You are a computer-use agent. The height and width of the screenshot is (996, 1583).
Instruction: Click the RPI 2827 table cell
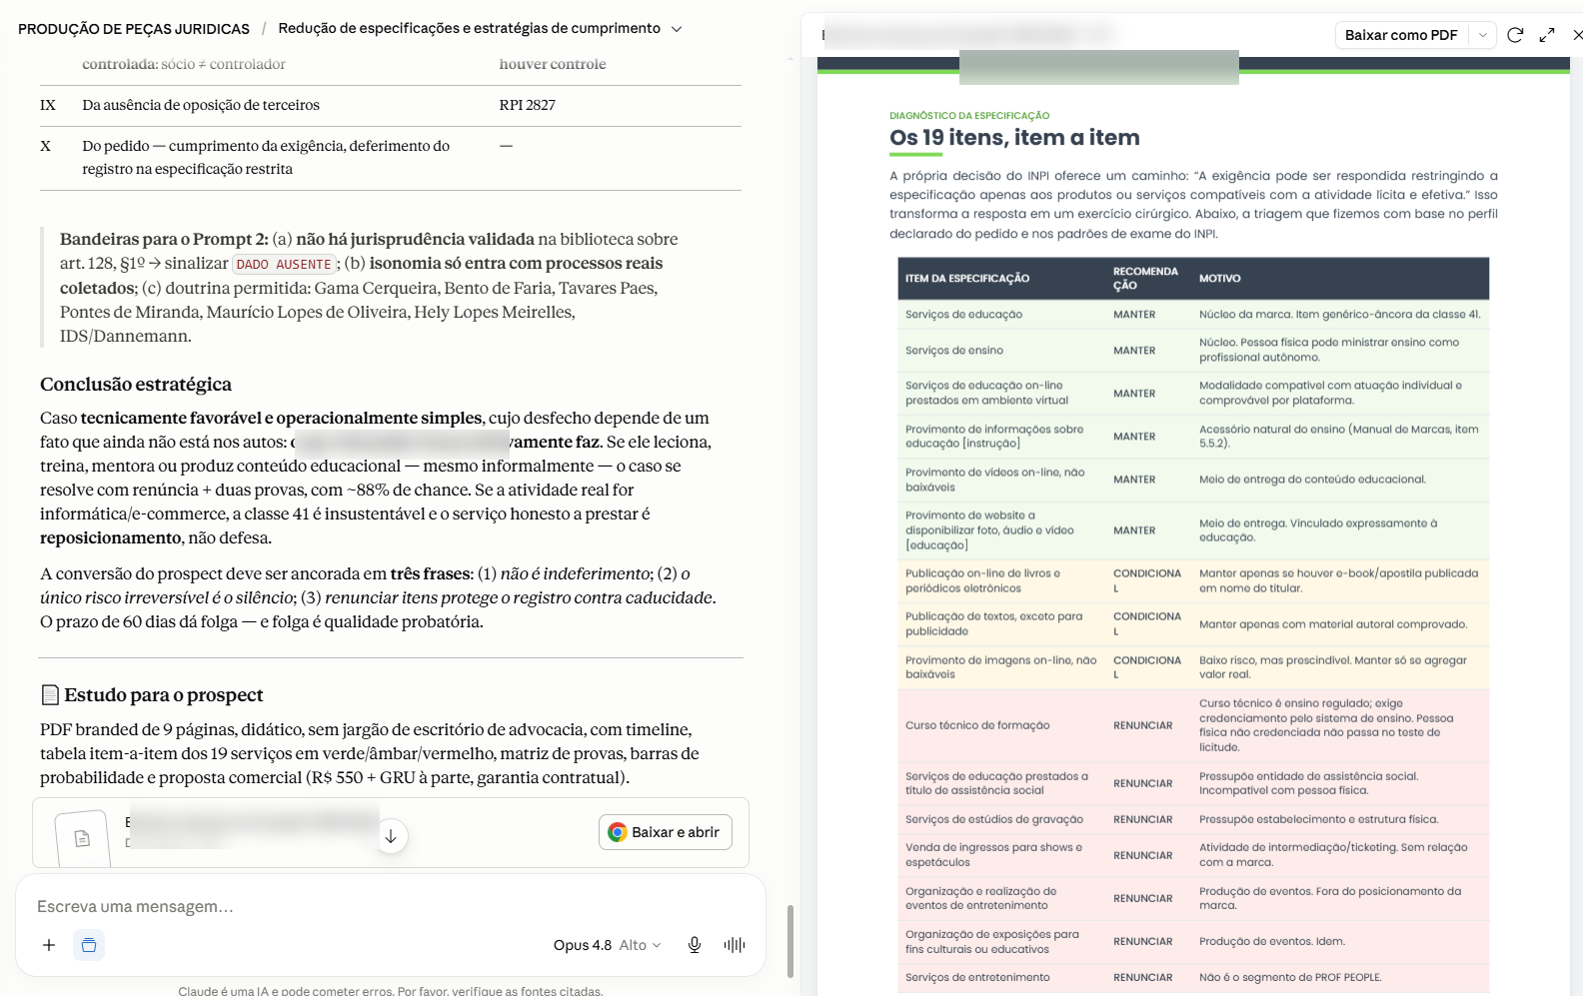pos(527,105)
